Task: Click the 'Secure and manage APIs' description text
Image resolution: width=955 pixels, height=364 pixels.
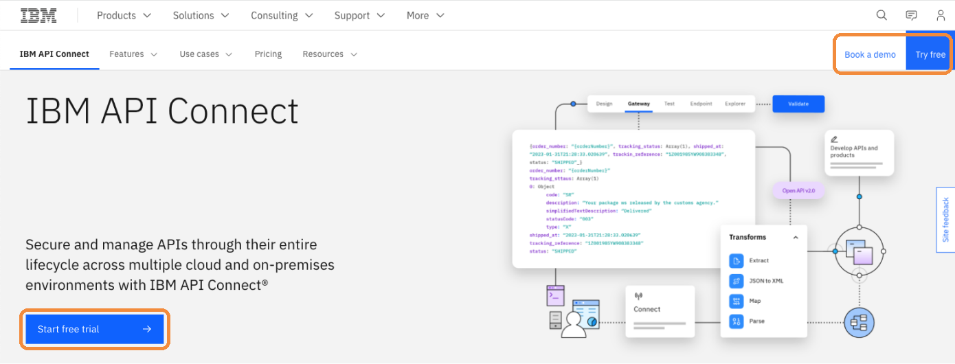Action: point(180,265)
